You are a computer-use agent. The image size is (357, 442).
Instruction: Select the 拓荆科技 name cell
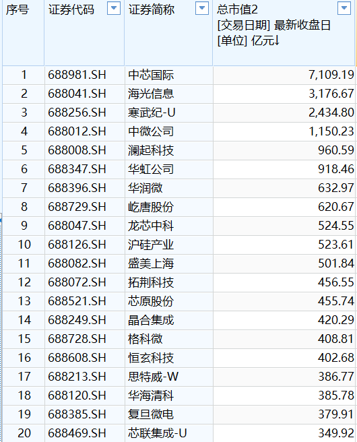coord(168,283)
